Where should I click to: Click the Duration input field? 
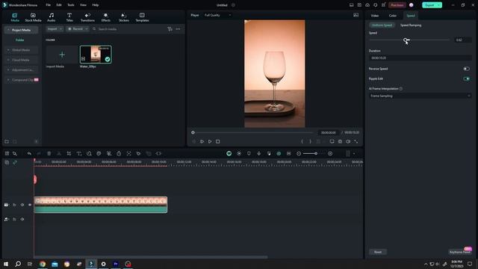pyautogui.click(x=420, y=58)
